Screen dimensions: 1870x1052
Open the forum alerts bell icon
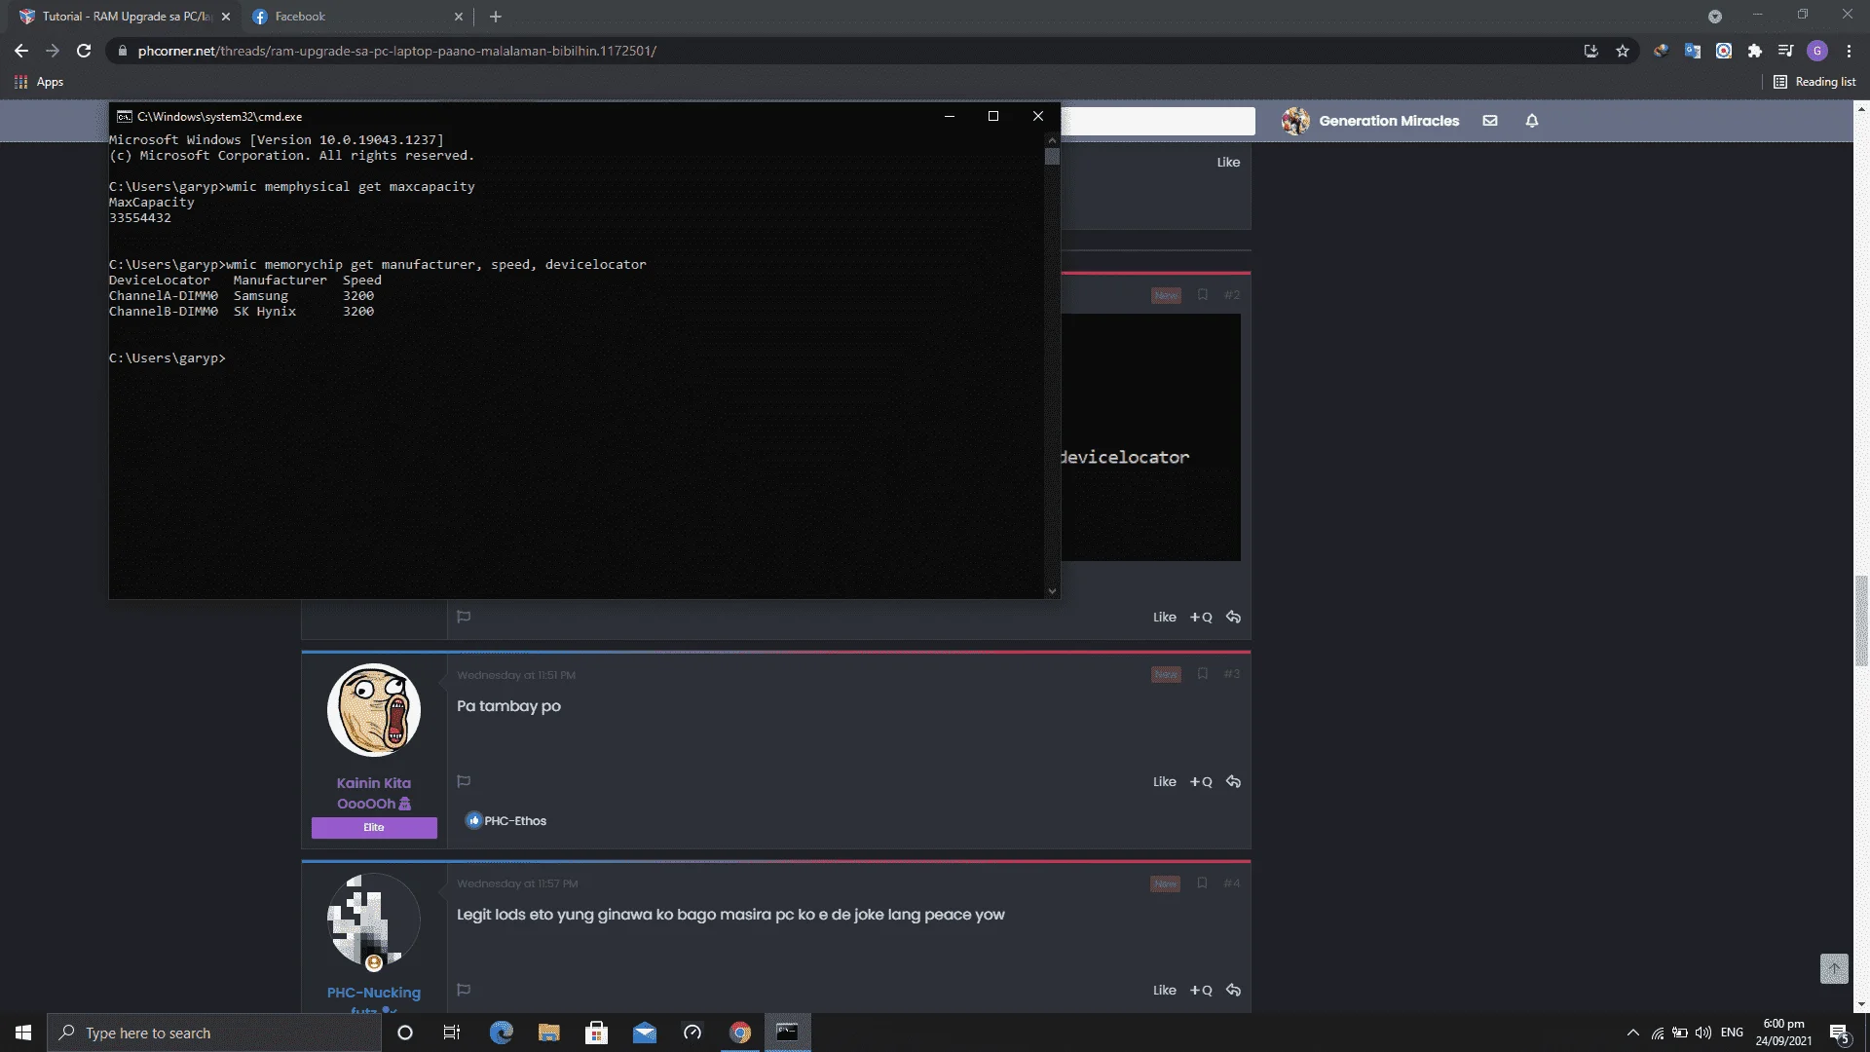pos(1532,121)
